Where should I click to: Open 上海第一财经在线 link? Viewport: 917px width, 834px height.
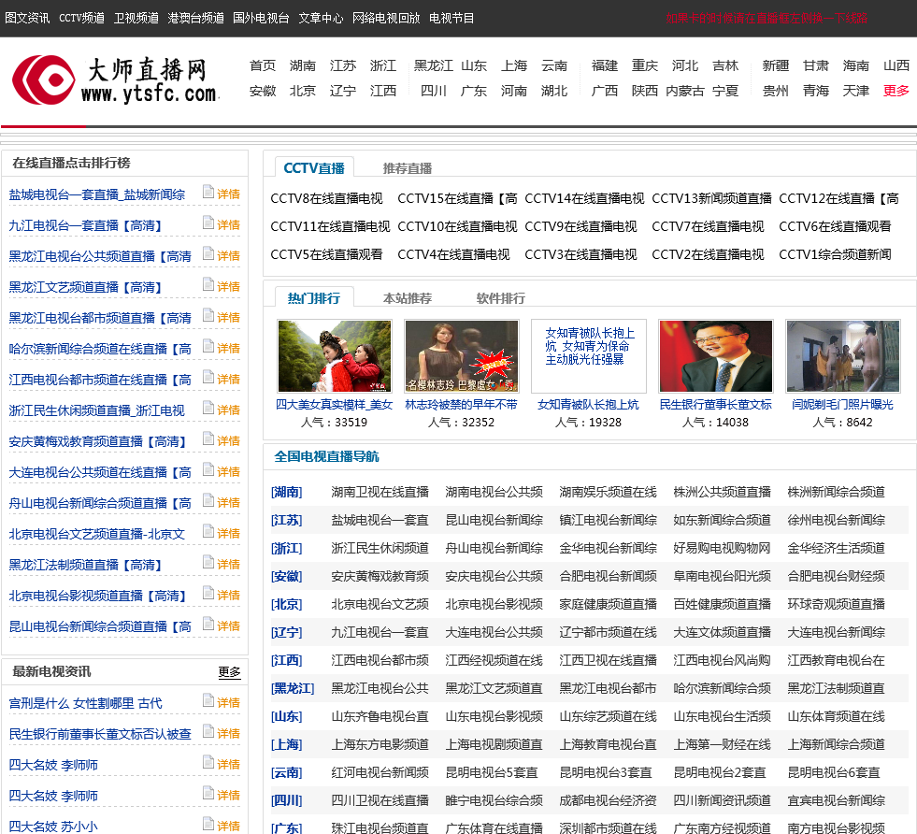click(x=723, y=745)
